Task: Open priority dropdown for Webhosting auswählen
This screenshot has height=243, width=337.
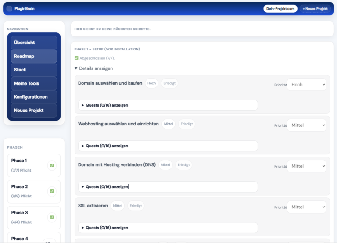Action: click(307, 125)
